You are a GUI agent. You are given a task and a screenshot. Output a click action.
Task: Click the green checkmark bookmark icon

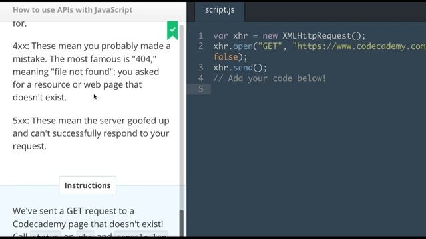coord(172,30)
